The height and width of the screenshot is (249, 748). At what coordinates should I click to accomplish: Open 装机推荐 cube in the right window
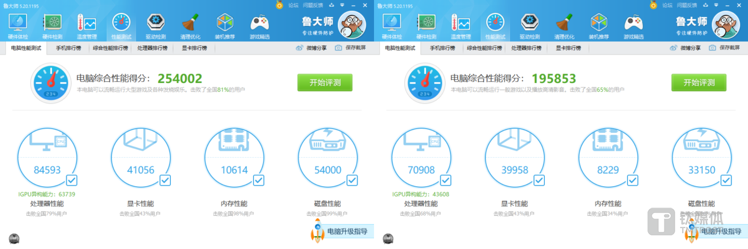coord(599,26)
